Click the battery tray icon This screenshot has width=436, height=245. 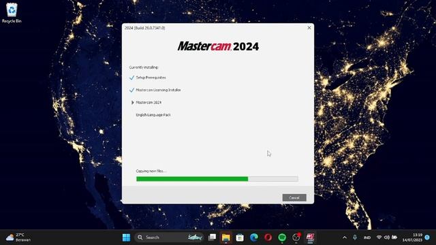click(394, 238)
